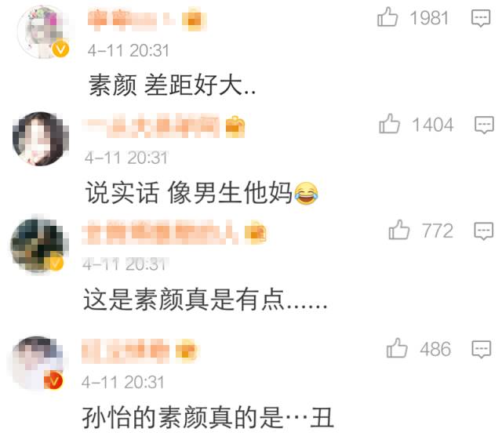This screenshot has height=436, width=502.
Task: Open the third commenter's blurred username
Action: coord(160,232)
